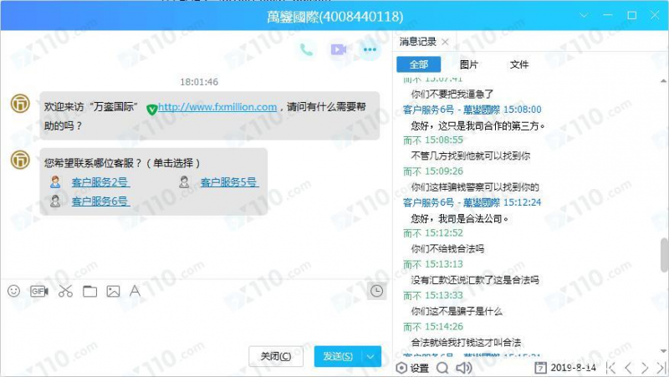Switch to the 文件 tab
Viewport: 669px width, 377px height.
tap(518, 64)
